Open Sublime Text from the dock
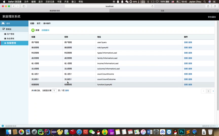The image size is (219, 136). point(188,132)
